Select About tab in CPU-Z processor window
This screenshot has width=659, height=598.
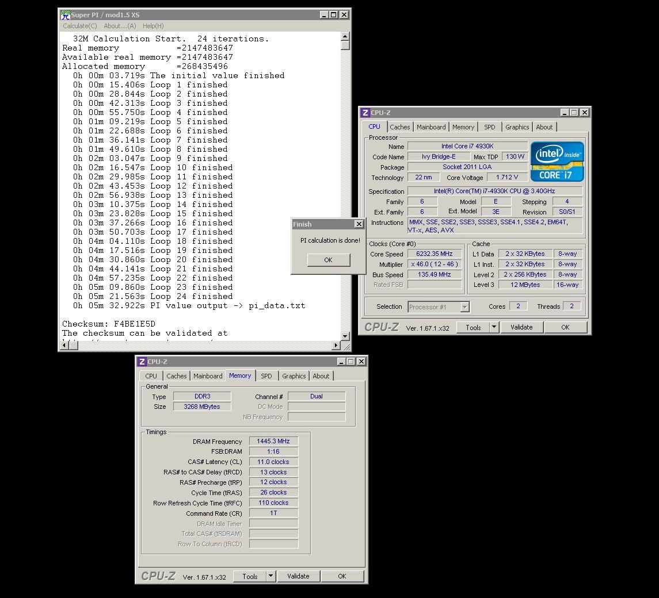tap(544, 127)
